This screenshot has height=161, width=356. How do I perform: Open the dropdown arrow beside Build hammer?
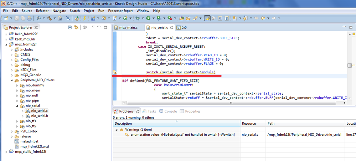click(55, 18)
